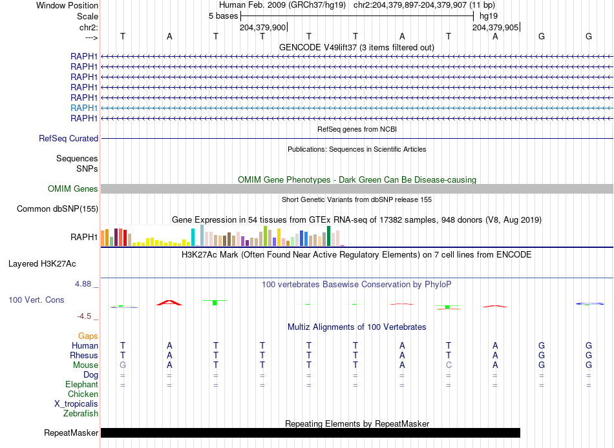This screenshot has width=614, height=448.
Task: Click the gray OMIM Genes bar
Action: click(x=357, y=188)
